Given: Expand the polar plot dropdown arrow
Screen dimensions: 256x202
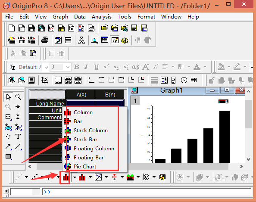Looking at the screenshot, I should (154, 177).
